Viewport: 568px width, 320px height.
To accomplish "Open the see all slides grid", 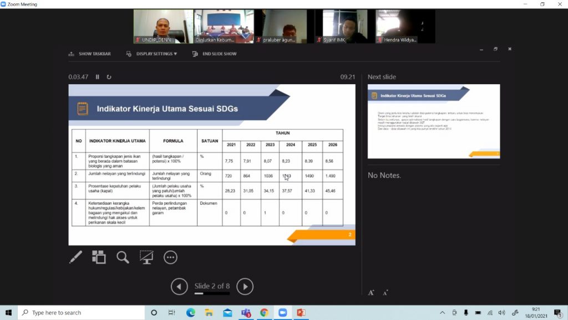I will [99, 257].
